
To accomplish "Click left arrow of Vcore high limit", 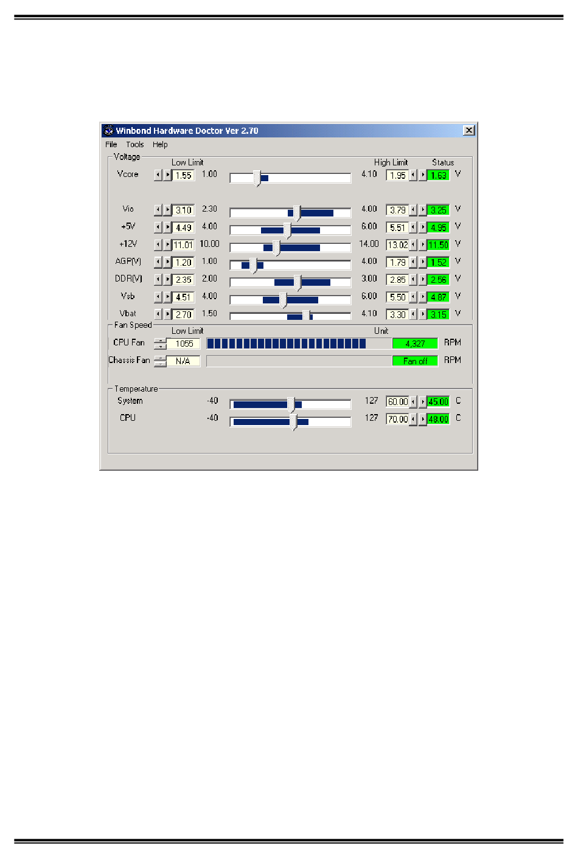I will click(413, 175).
